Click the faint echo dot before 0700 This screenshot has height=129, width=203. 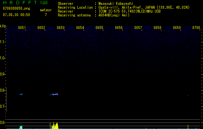click(188, 95)
